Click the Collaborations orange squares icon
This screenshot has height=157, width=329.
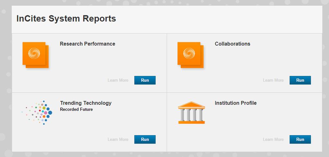190,55
